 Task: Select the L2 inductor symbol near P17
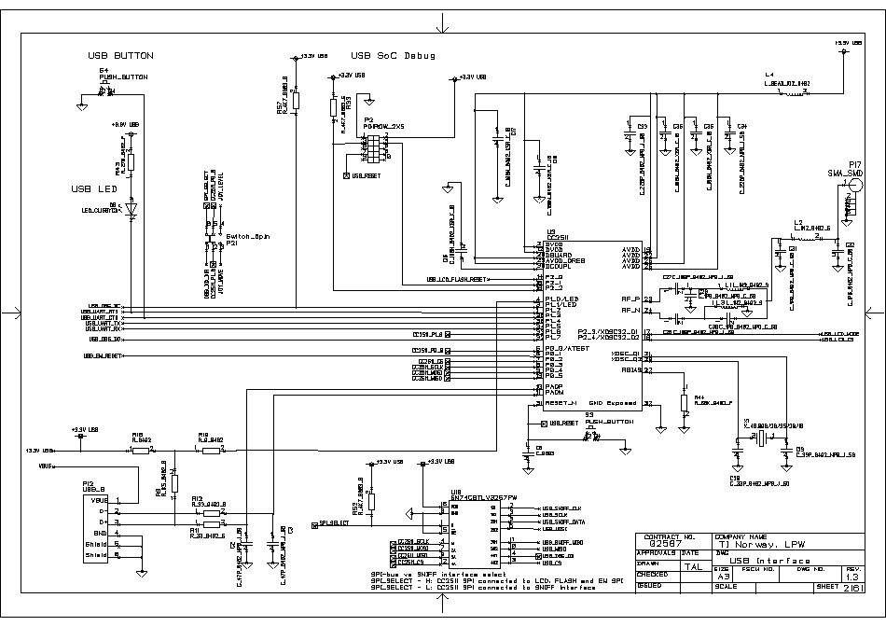click(807, 239)
